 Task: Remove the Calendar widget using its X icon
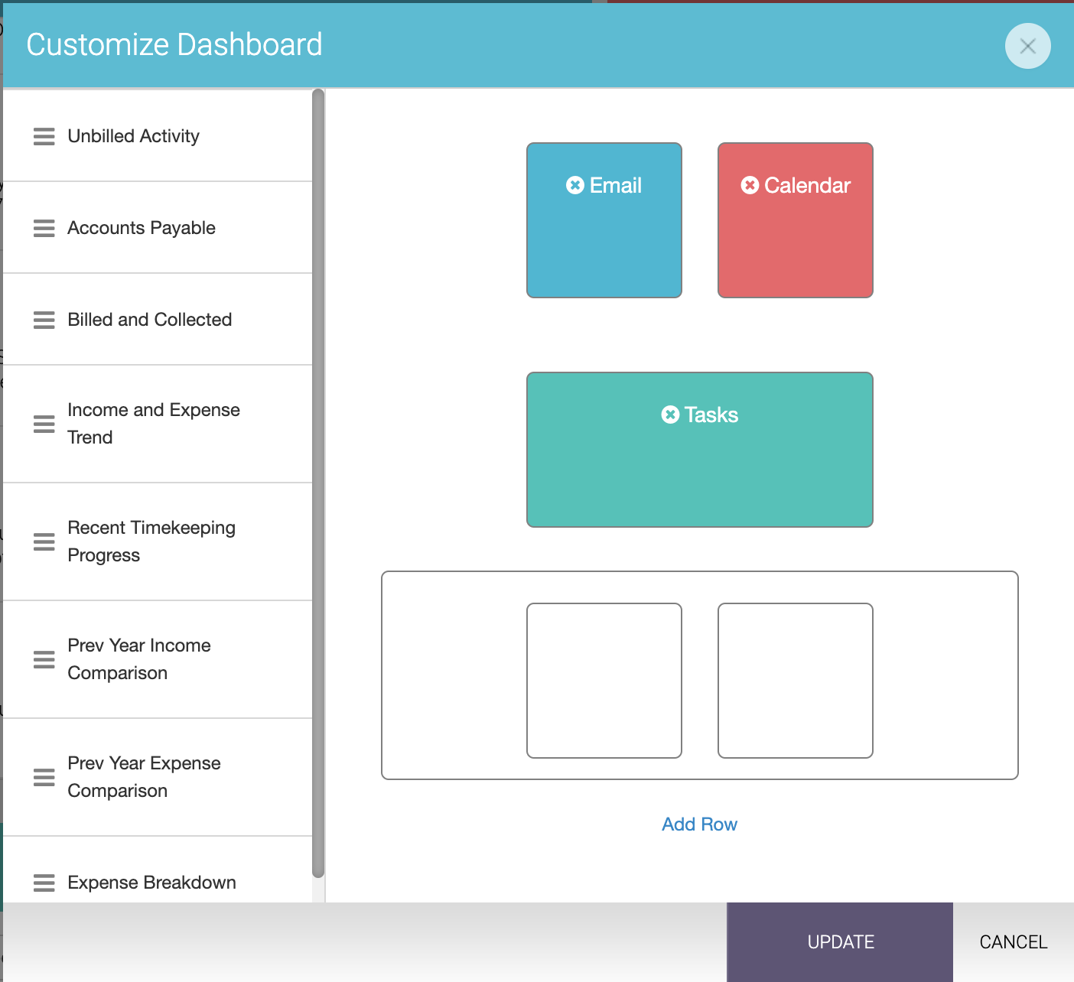pos(750,185)
